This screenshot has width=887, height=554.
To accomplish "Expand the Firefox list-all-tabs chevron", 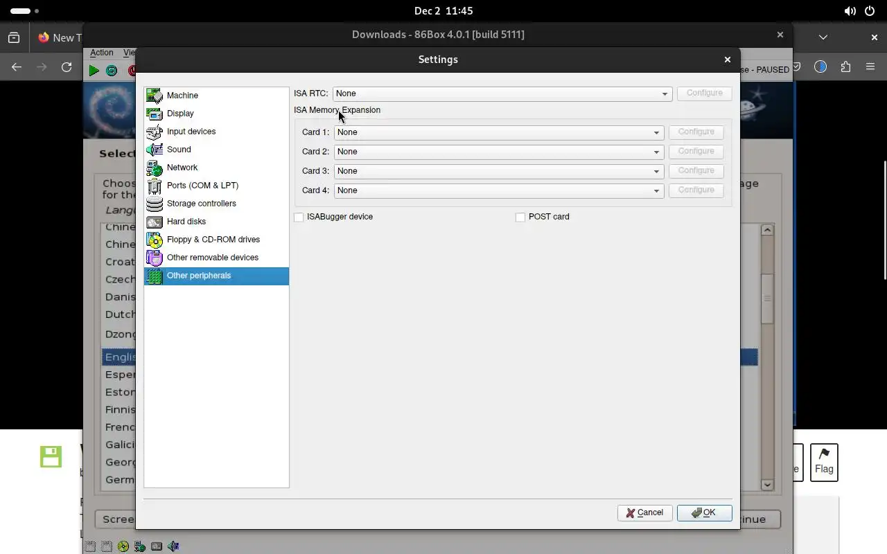I will (x=823, y=37).
